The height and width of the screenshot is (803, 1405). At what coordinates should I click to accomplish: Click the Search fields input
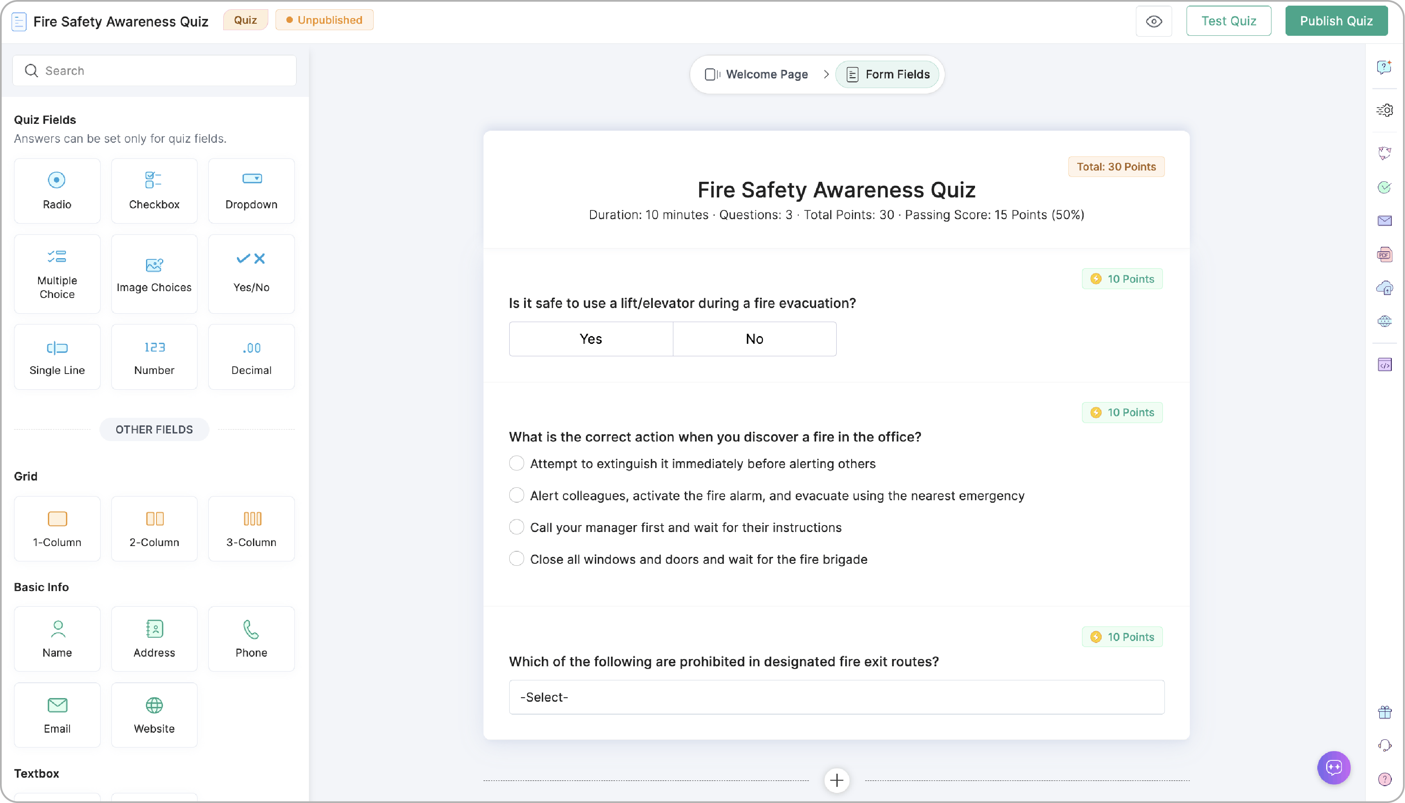tap(154, 71)
